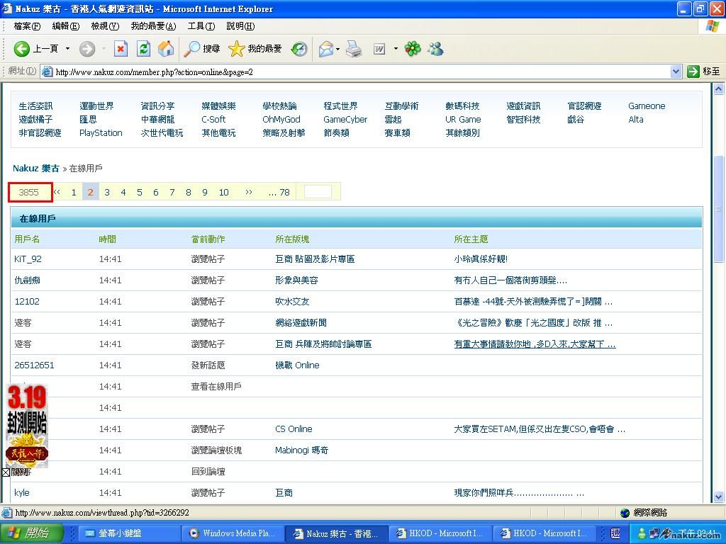This screenshot has height=544, width=726.
Task: Launch the ICQ flower icon
Action: 413,49
